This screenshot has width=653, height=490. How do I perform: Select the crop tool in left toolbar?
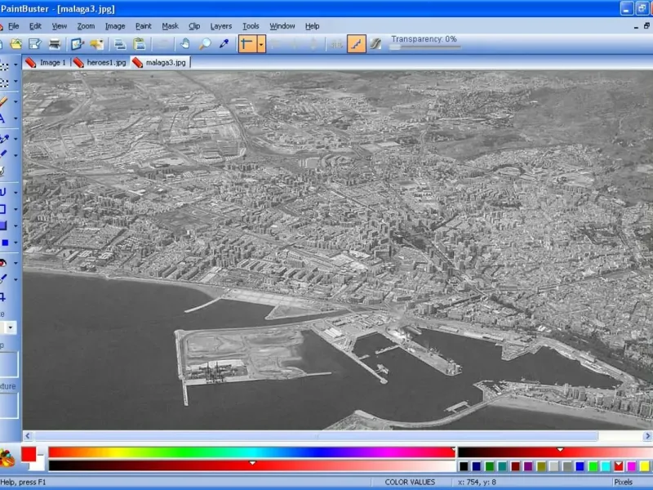(x=3, y=296)
